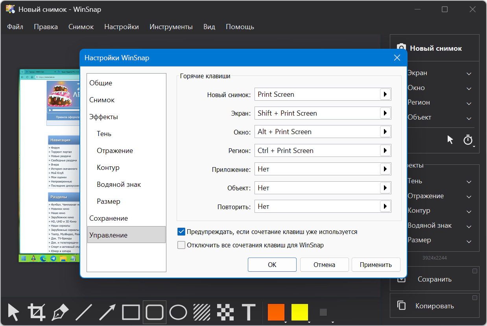Pick the orange color swatch
This screenshot has height=326, width=487.
[x=276, y=312]
